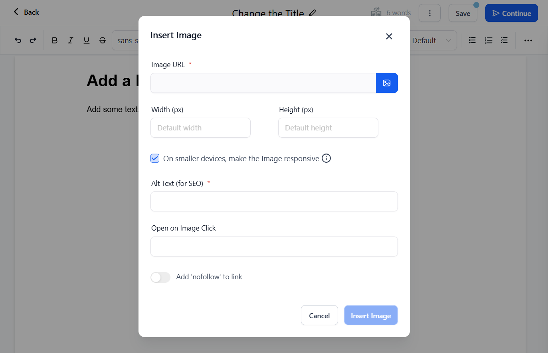Viewport: 548px width, 353px height.
Task: Toggle underline formatting
Action: pos(87,40)
